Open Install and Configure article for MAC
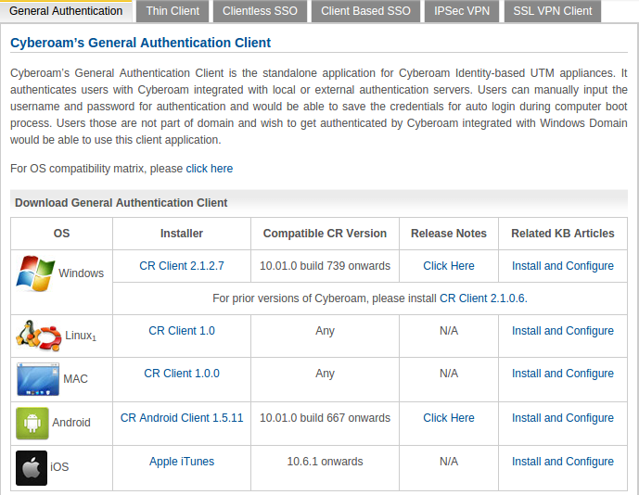 tap(563, 374)
